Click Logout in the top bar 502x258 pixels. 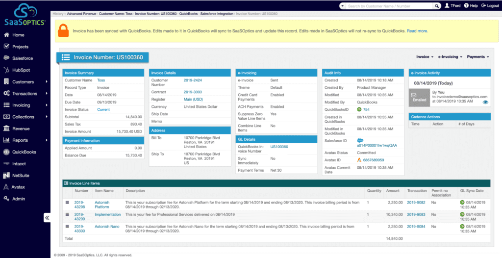point(490,6)
